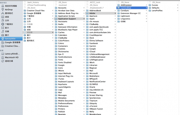Select the Caches folder icon
180x115 pixels.
click(x=56, y=32)
